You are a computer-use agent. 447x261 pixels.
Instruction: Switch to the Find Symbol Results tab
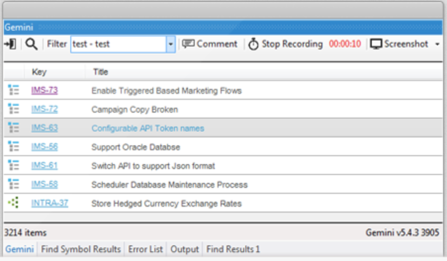81,249
